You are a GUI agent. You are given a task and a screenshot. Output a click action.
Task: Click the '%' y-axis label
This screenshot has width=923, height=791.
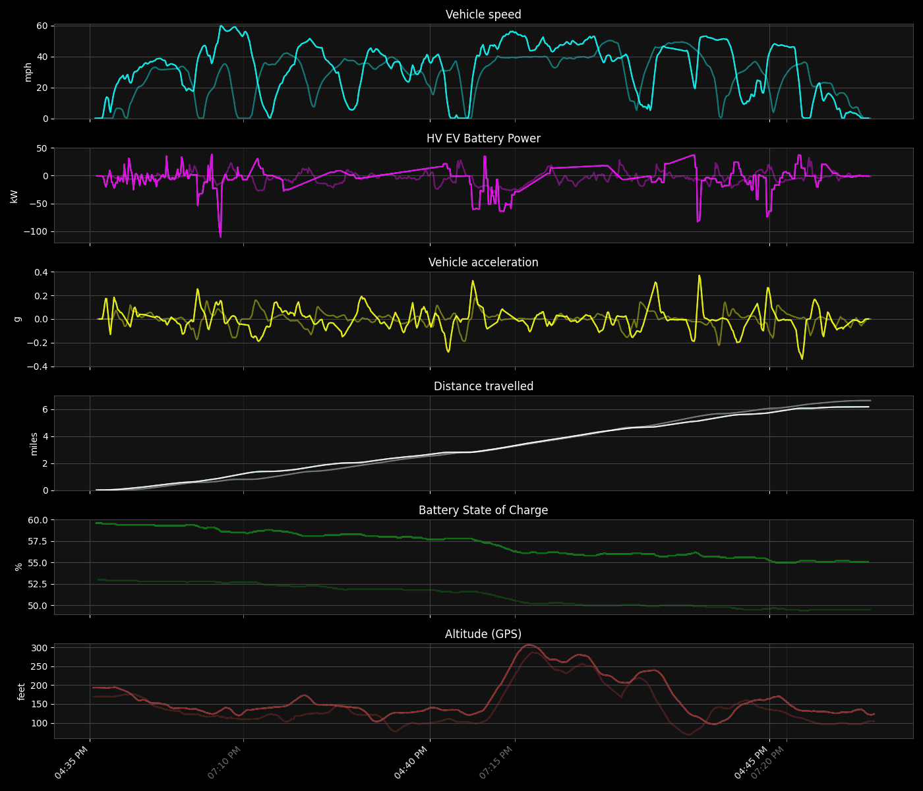pyautogui.click(x=18, y=567)
